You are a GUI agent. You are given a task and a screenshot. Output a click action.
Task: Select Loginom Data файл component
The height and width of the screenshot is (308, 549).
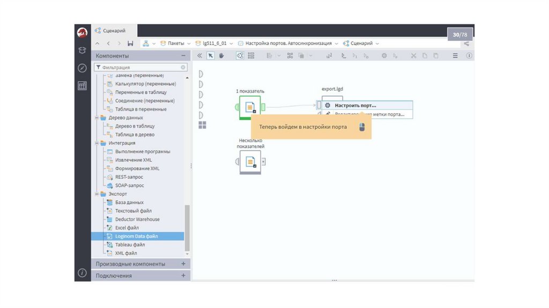tap(136, 236)
